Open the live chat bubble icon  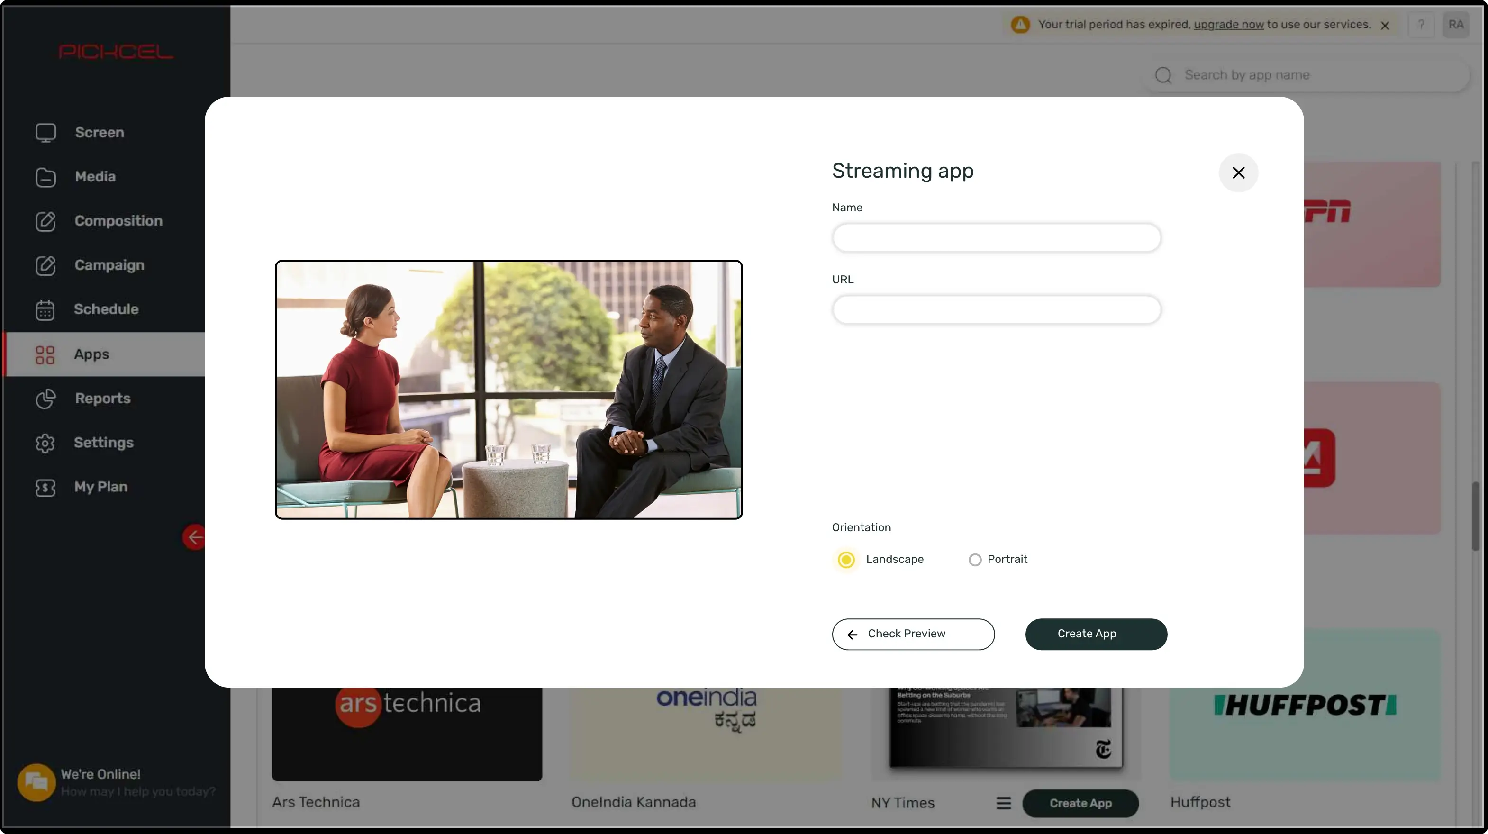pyautogui.click(x=36, y=783)
